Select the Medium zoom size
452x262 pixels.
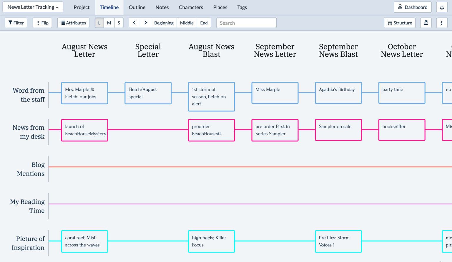point(109,23)
